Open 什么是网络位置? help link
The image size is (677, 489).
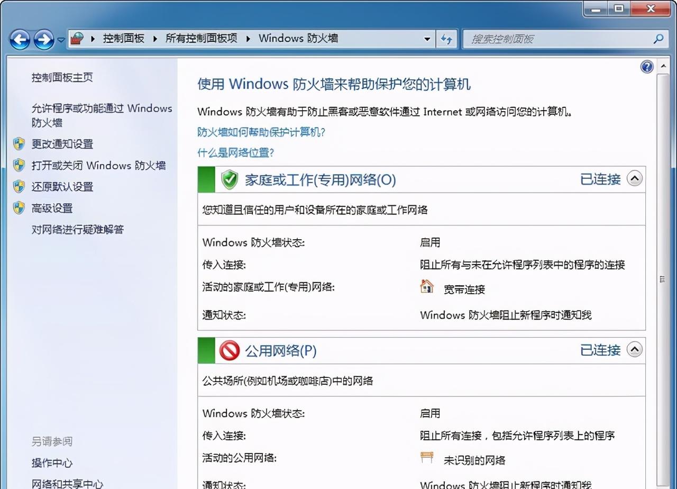[236, 153]
